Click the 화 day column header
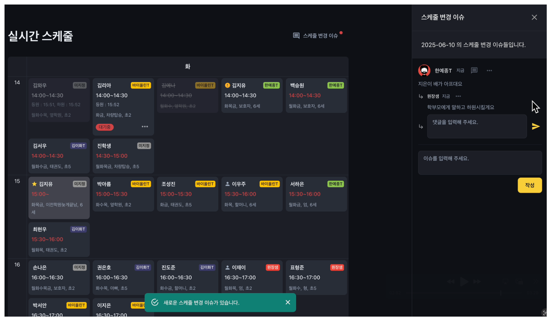This screenshot has height=323, width=552. pyautogui.click(x=188, y=67)
